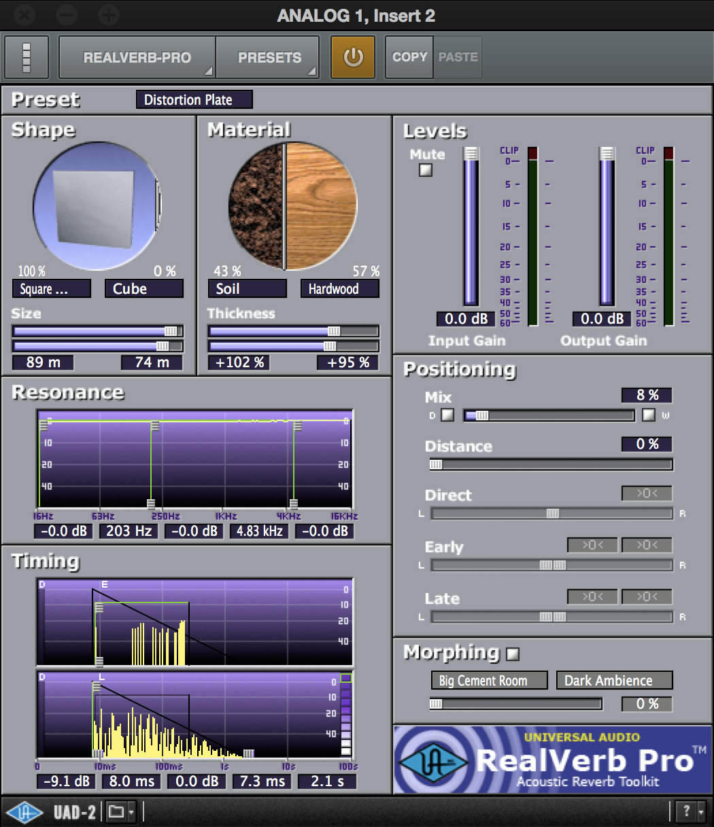Click the Resonance 4.83 kHz frequency value
Image resolution: width=714 pixels, height=827 pixels.
[x=260, y=531]
